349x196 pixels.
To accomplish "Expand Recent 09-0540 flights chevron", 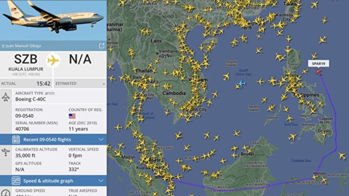I will tap(101, 139).
